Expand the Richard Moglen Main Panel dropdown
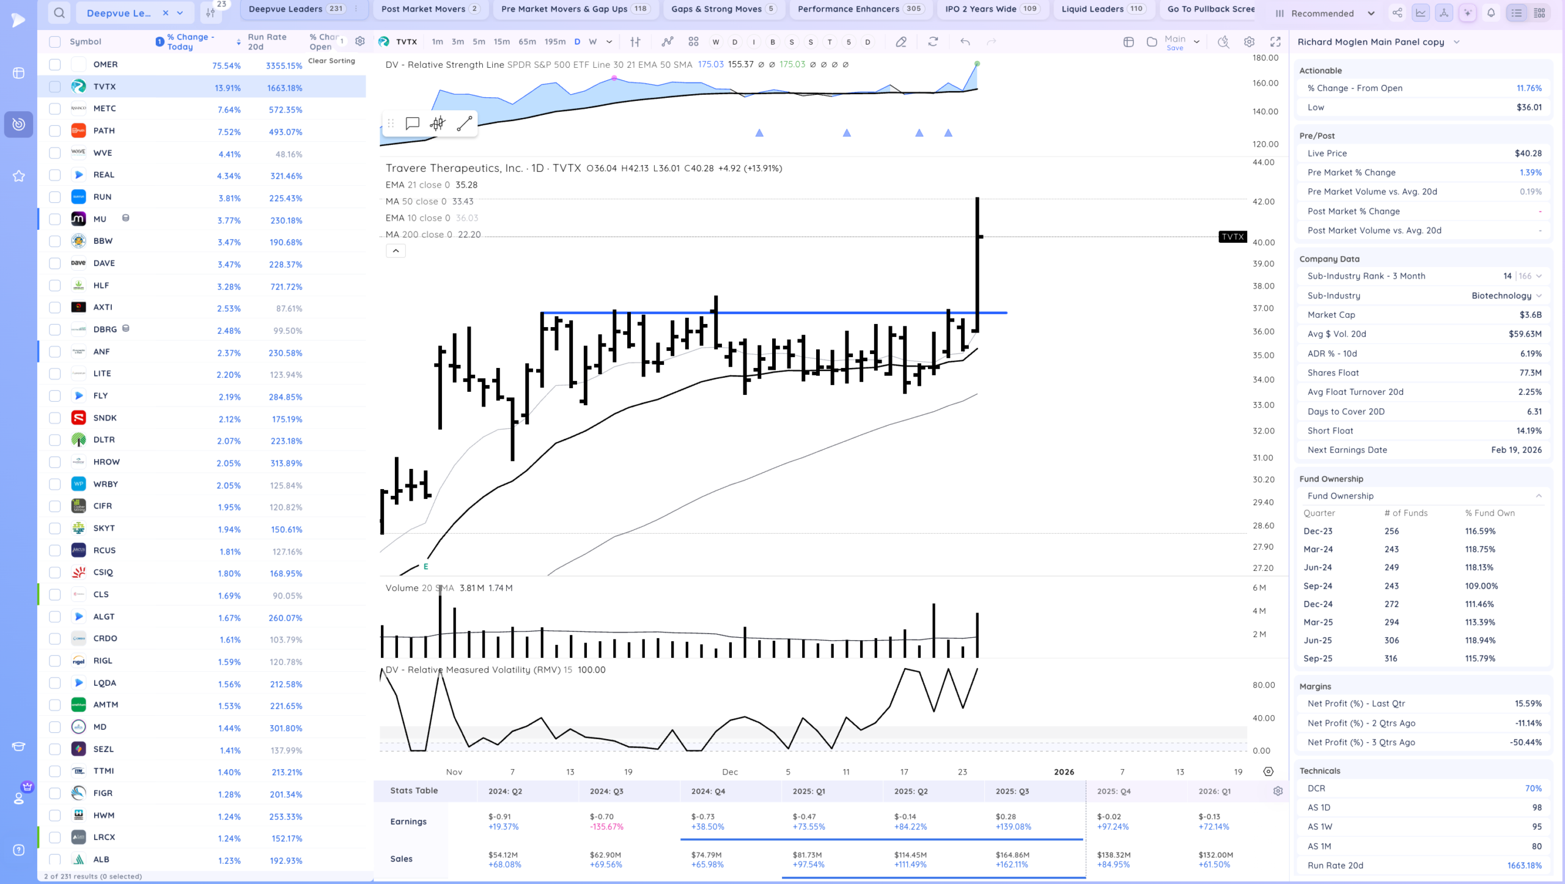This screenshot has height=884, width=1565. tap(1457, 42)
